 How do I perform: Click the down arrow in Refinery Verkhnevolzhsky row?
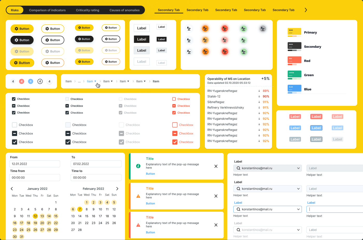click(259, 107)
